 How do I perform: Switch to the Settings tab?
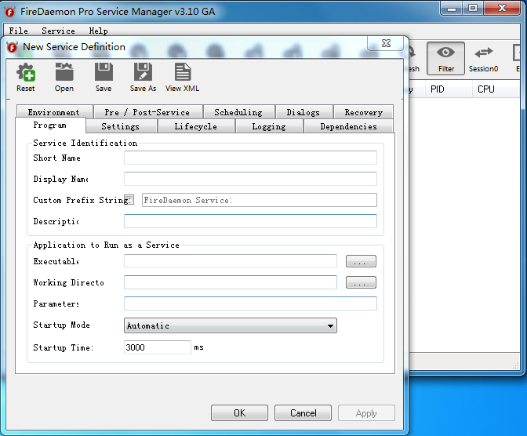pyautogui.click(x=121, y=126)
